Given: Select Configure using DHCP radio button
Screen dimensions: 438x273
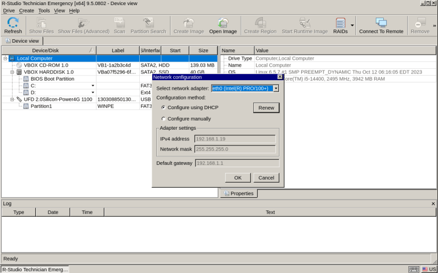Looking at the screenshot, I should (164, 107).
